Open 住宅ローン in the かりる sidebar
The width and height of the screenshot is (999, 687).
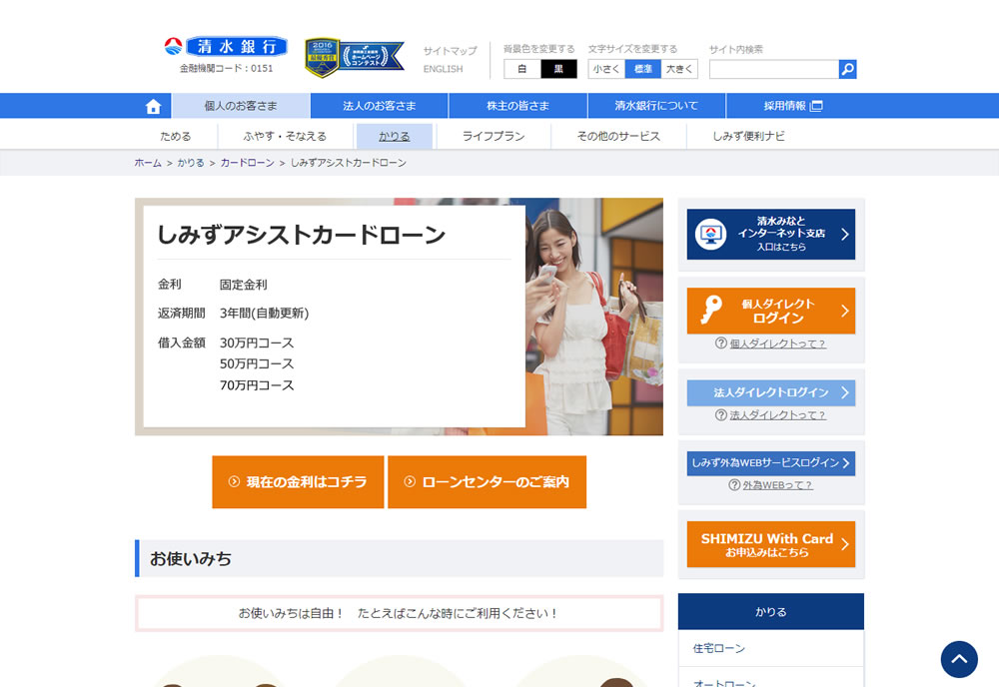(771, 648)
